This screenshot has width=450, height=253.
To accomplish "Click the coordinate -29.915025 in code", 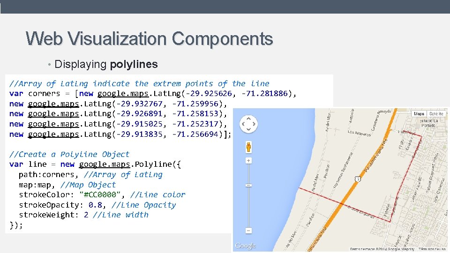I will tap(139, 124).
